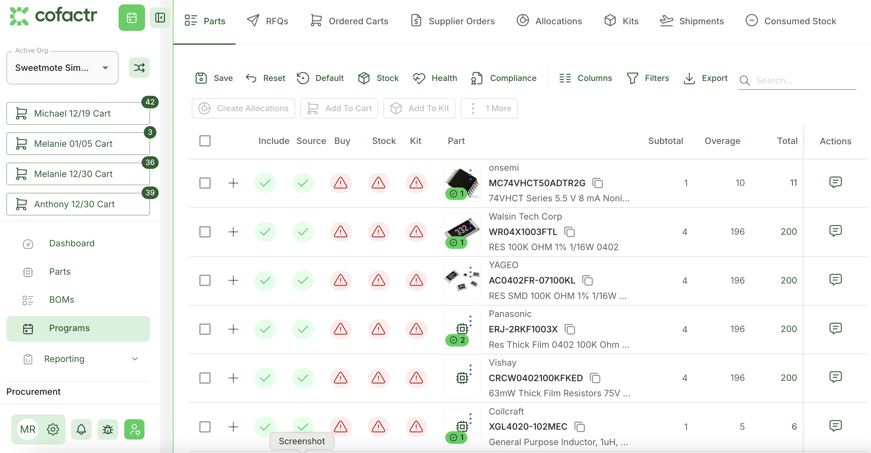Viewport: 871px width, 453px height.
Task: Copy part number WR04X1003FTL
Action: point(570,232)
